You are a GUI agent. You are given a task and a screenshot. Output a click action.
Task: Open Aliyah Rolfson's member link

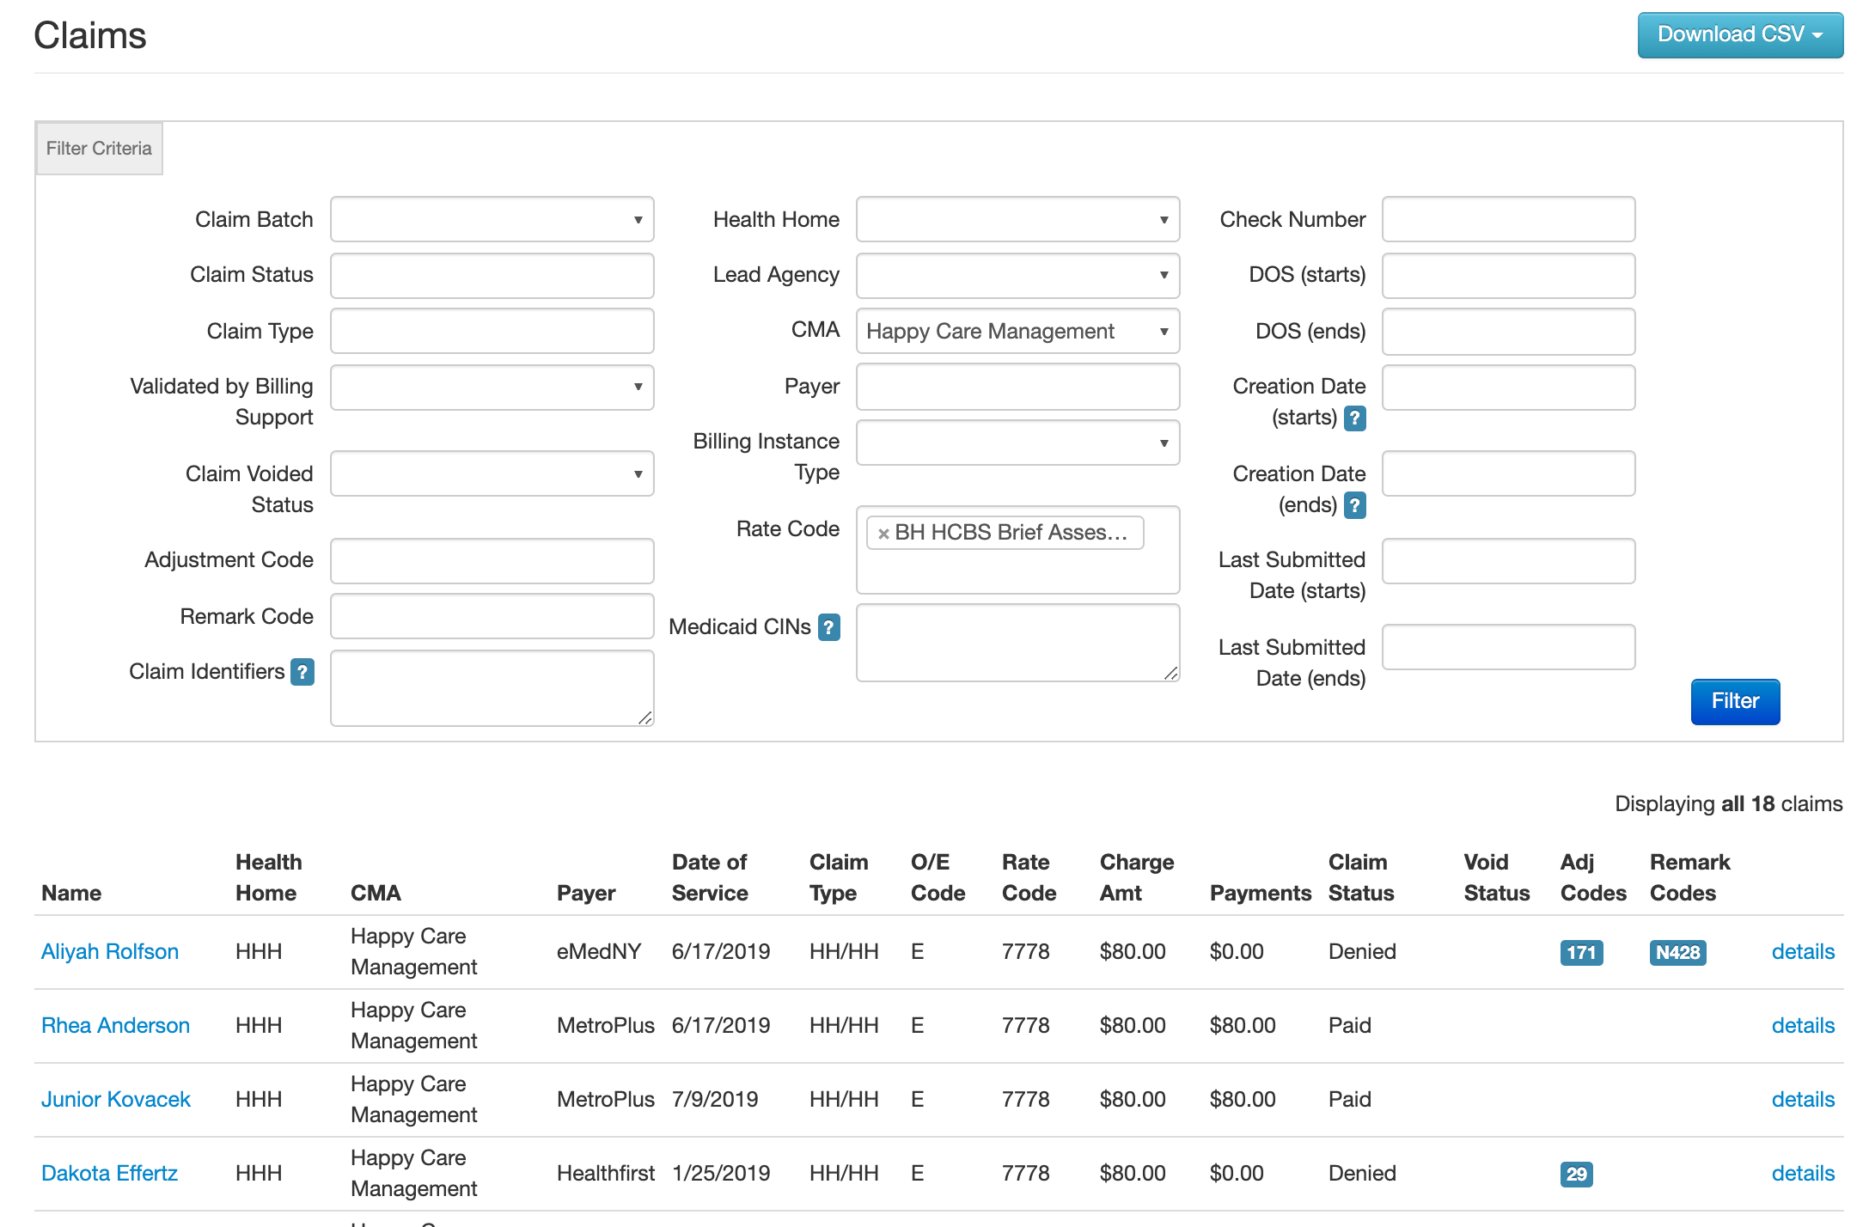(x=110, y=952)
